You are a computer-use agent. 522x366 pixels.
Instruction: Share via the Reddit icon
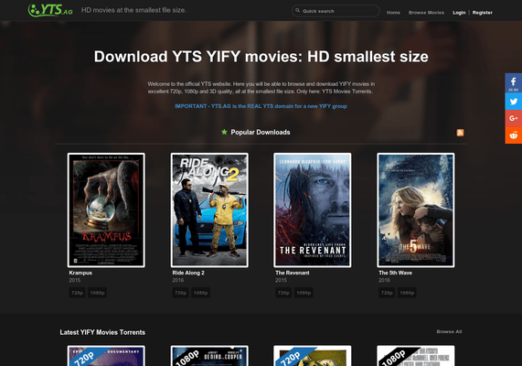point(514,135)
